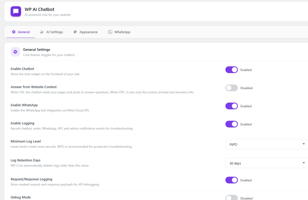308x200 pixels.
Task: Click the Log Retention Days label
Action: pos(25,160)
